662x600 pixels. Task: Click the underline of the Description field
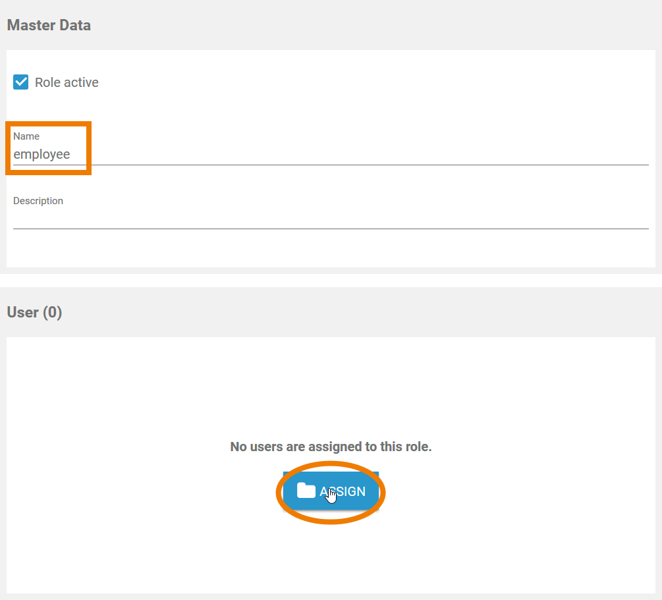(329, 229)
